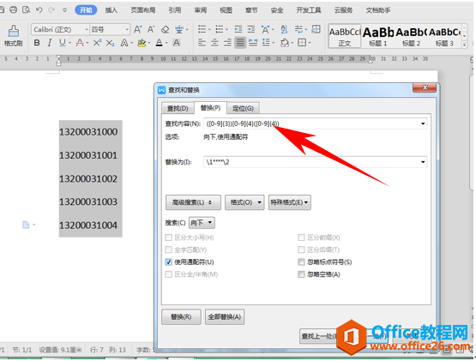Click the increase indent icon
Viewport: 476px width, 361px height.
251,29
